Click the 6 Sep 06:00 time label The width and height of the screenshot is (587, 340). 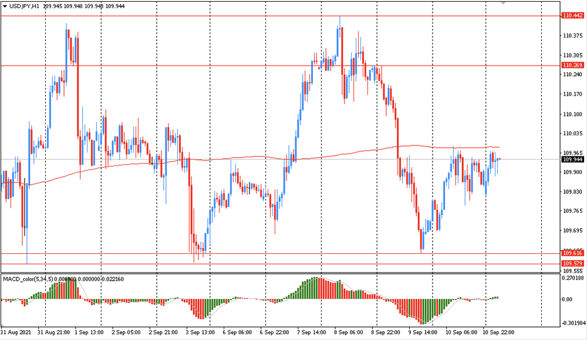[237, 332]
